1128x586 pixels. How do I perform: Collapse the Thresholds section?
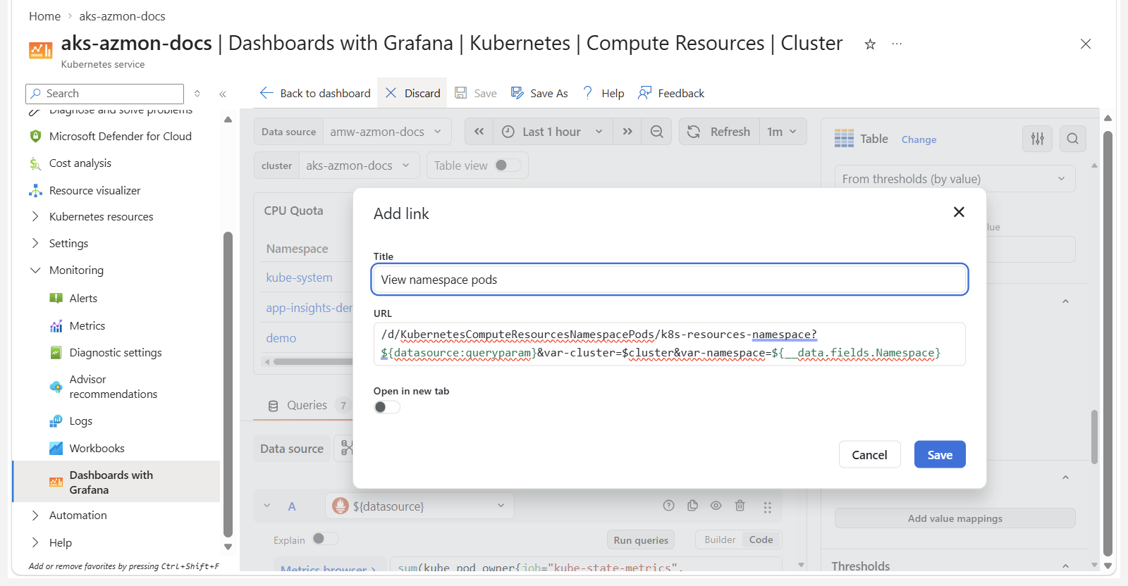[x=1065, y=566]
